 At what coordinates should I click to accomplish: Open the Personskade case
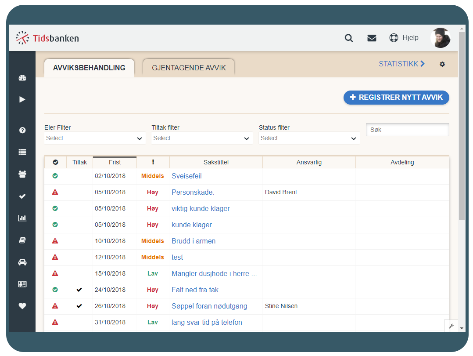[x=193, y=192]
